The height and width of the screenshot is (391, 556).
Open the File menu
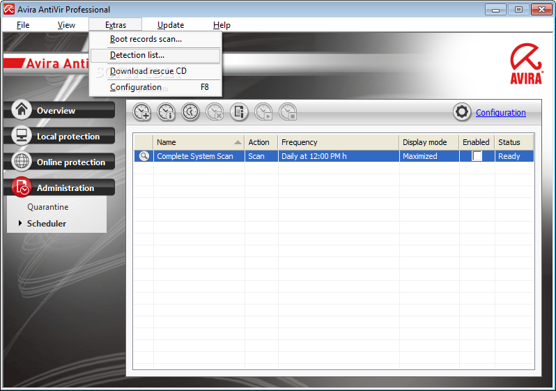click(23, 25)
